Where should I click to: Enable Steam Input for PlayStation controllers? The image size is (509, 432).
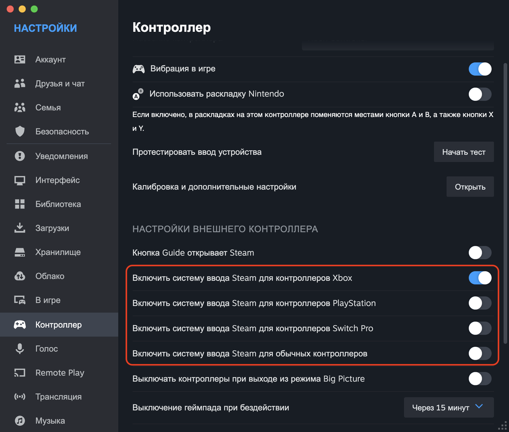[480, 303]
